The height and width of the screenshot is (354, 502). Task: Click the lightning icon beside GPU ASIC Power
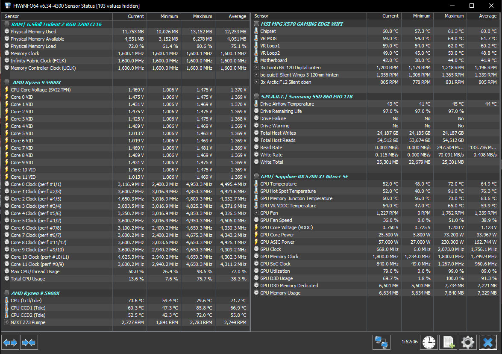pos(256,242)
